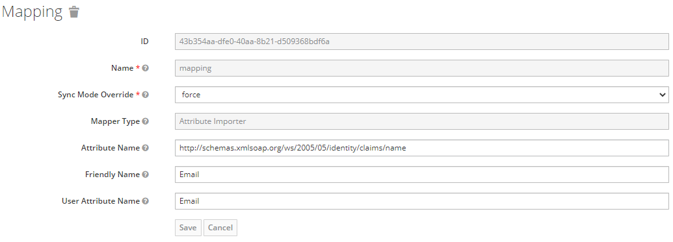Click User Attribute Name help icon

tap(146, 201)
